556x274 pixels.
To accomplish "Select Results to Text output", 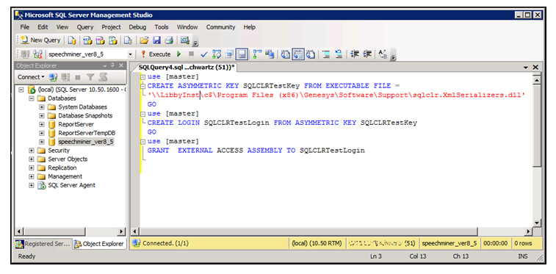I will (x=286, y=54).
